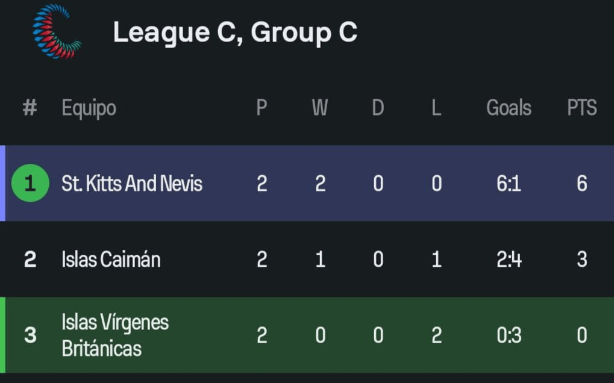Open the St. Kitts And Nevis team
The height and width of the screenshot is (383, 614).
tap(132, 183)
